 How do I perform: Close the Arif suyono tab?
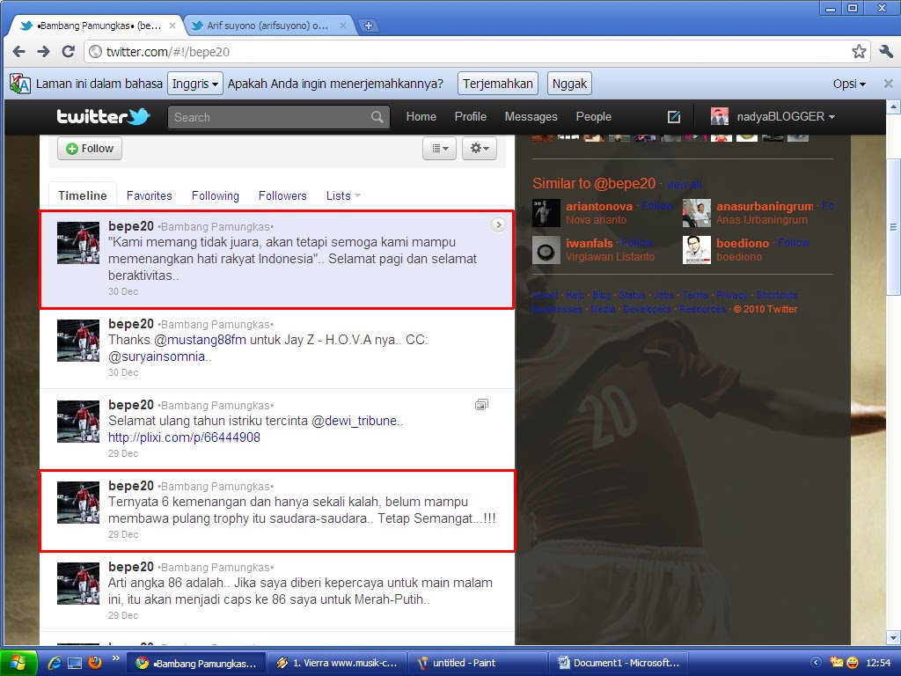coord(343,26)
